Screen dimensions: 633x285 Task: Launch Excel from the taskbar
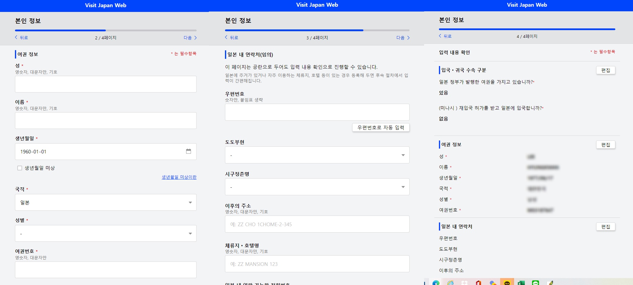[521, 283]
